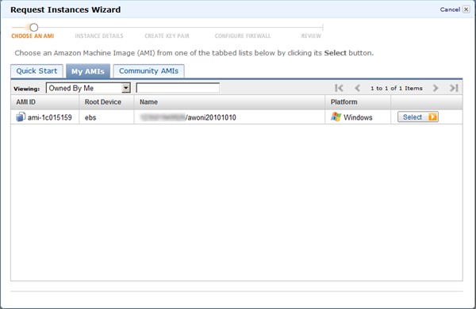
Task: Click the ami-1c015159 AMI ID cell
Action: [x=45, y=117]
